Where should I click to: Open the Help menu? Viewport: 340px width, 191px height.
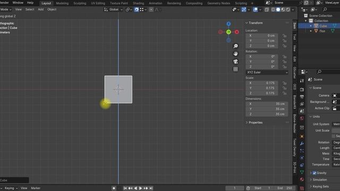30,3
